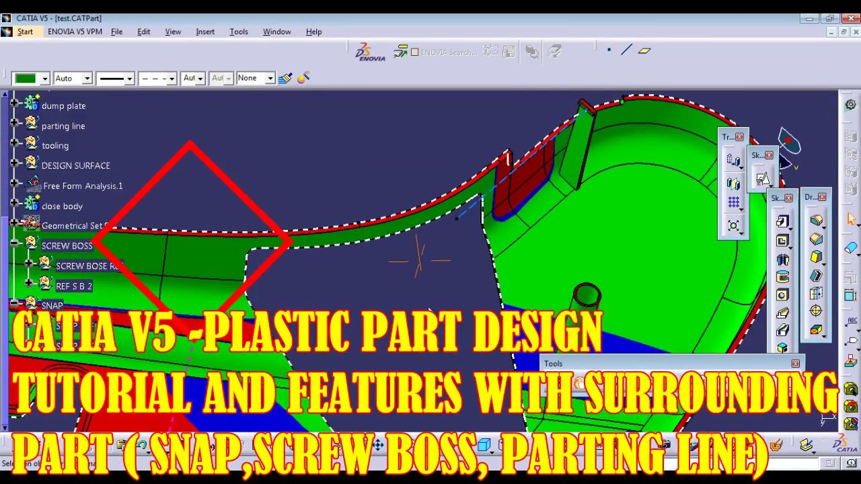Open the Graphic Properties wizard sphere icon
The height and width of the screenshot is (484, 861).
(303, 78)
